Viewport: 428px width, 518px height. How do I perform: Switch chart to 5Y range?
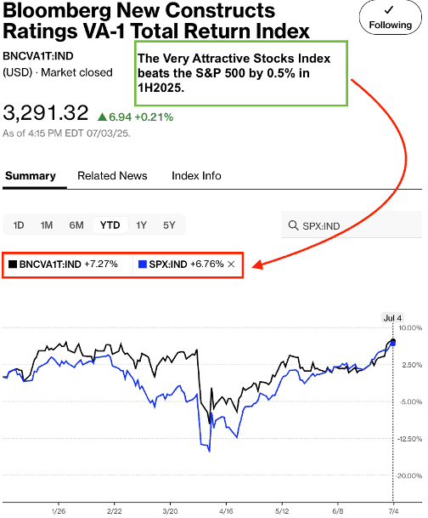169,225
